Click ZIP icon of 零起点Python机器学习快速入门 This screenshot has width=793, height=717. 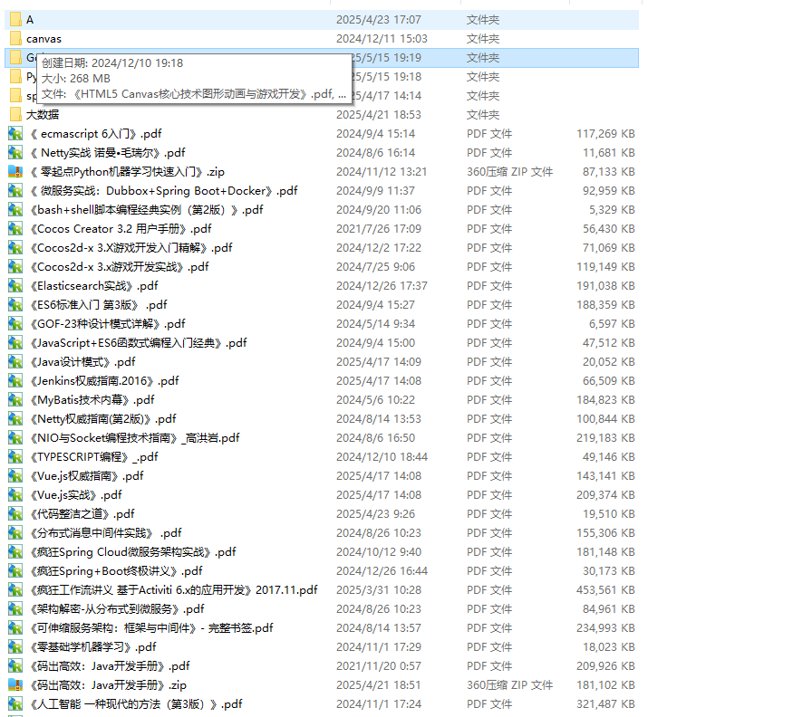[x=15, y=172]
